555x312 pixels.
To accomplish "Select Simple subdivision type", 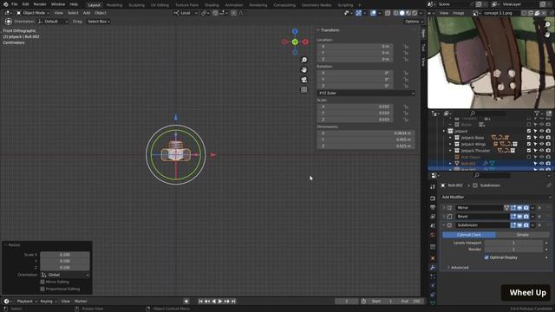I will (522, 235).
